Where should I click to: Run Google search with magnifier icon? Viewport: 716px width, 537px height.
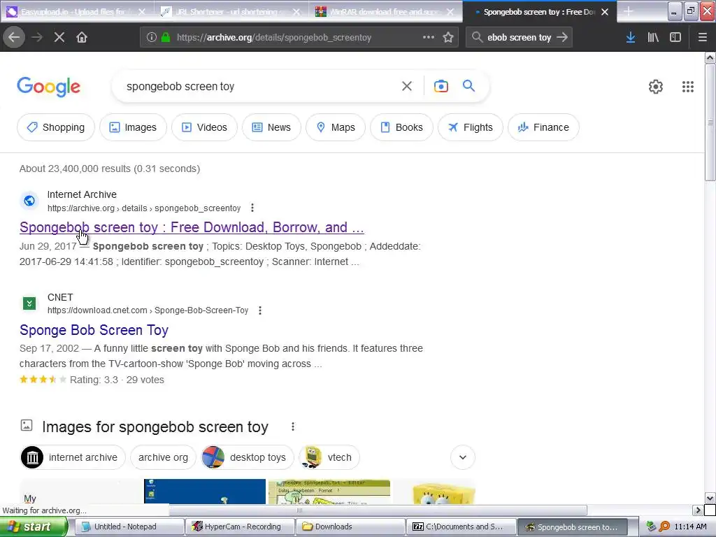[x=468, y=86]
